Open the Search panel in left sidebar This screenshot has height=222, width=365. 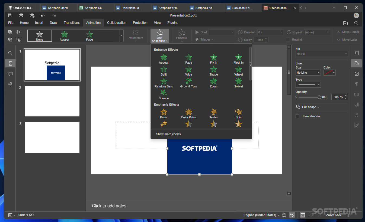click(10, 53)
